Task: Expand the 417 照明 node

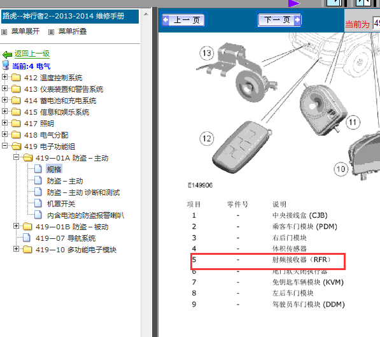Action: pos(4,122)
